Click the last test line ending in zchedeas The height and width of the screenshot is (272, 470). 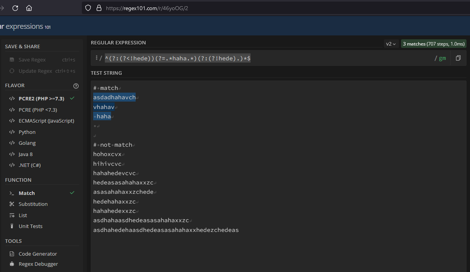pyautogui.click(x=166, y=230)
